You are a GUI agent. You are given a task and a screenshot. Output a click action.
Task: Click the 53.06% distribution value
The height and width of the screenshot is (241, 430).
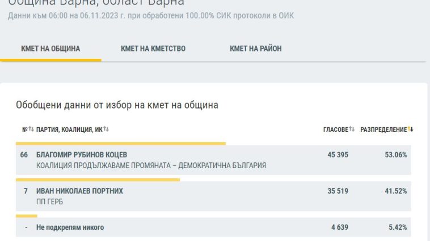[x=396, y=155]
